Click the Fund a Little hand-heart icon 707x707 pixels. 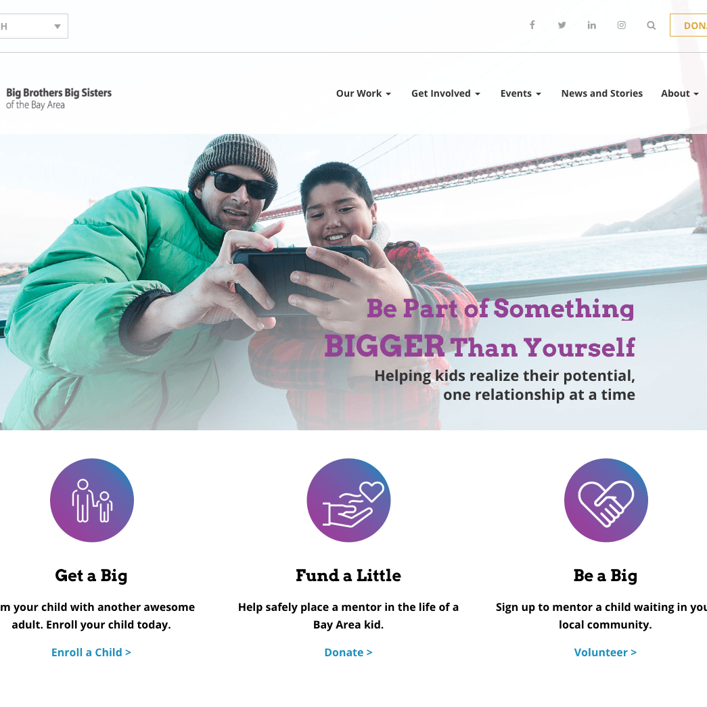click(x=348, y=501)
